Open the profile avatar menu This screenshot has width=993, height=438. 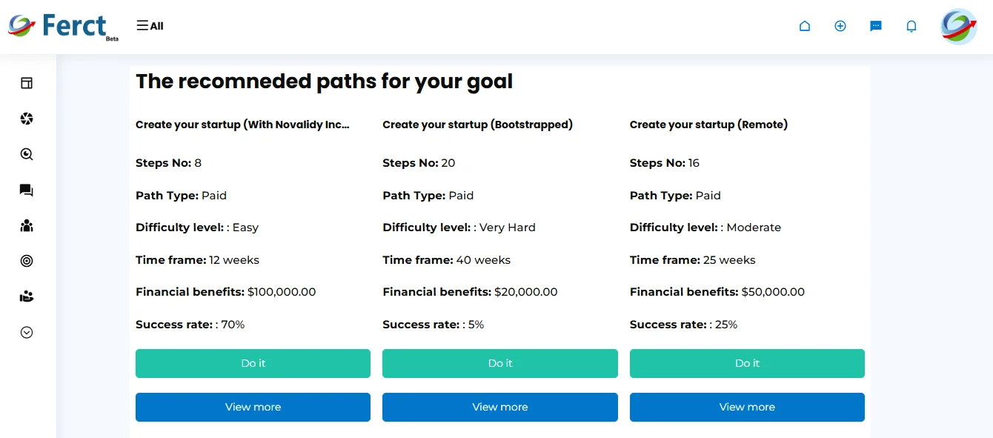pos(959,27)
